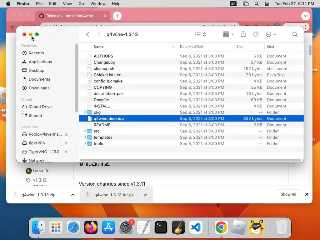
Task: Go forward in Finder navigation
Action: pos(99,34)
